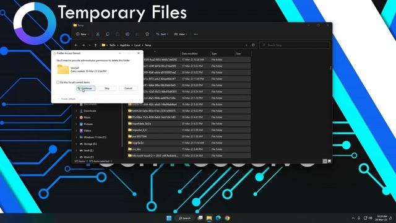Switch to Large icons view in status bar
396x223 pixels.
pyautogui.click(x=329, y=161)
